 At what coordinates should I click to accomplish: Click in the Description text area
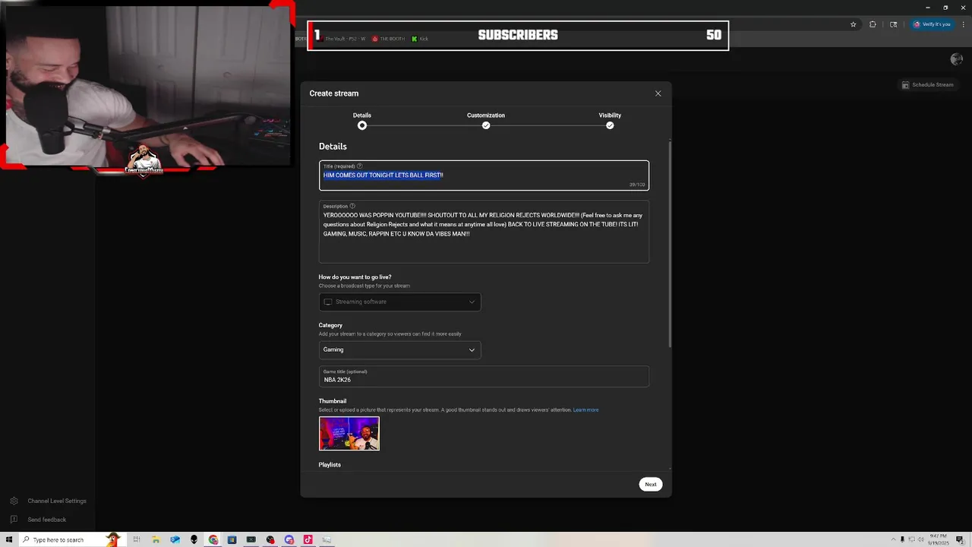point(484,232)
